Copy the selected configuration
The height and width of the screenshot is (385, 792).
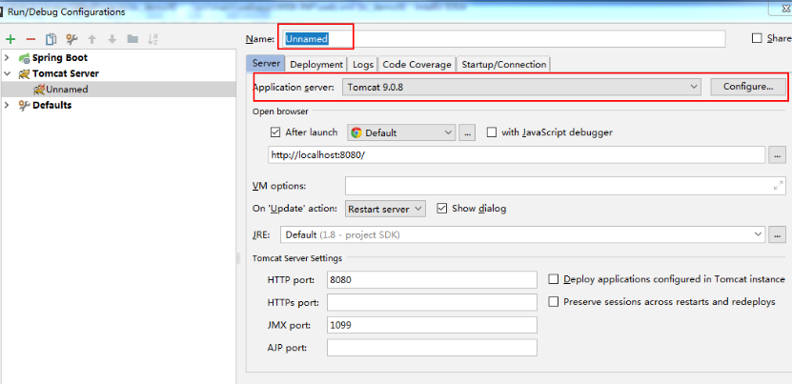51,39
